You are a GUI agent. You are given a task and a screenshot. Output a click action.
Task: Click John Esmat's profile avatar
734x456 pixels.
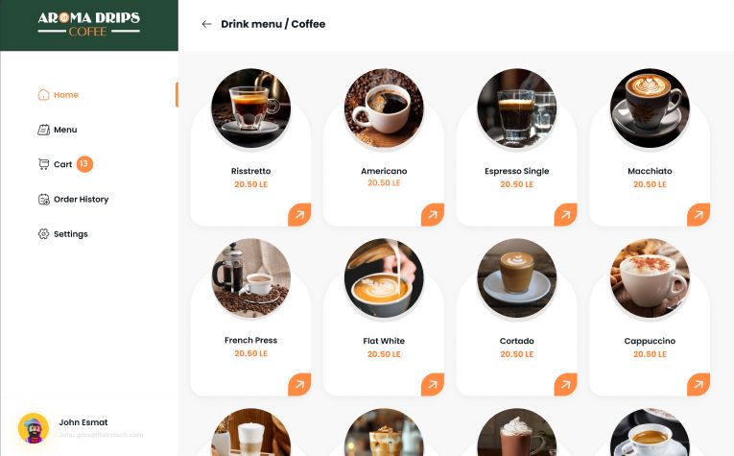(34, 428)
